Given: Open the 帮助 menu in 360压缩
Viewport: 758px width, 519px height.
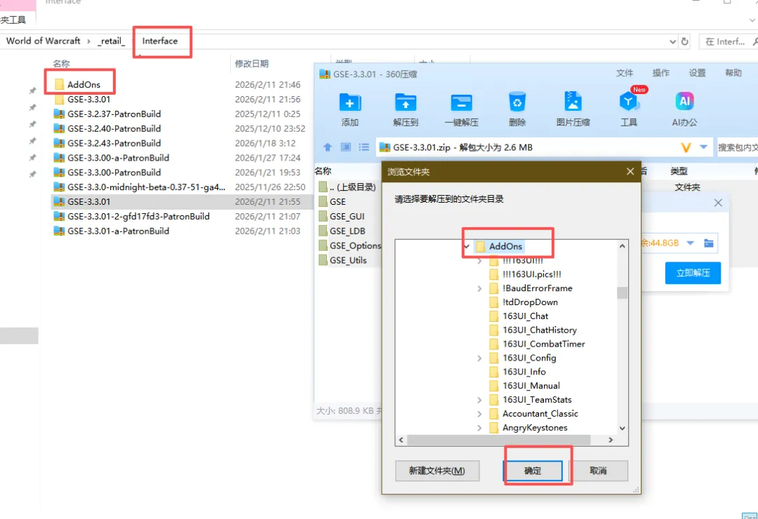Looking at the screenshot, I should 733,73.
